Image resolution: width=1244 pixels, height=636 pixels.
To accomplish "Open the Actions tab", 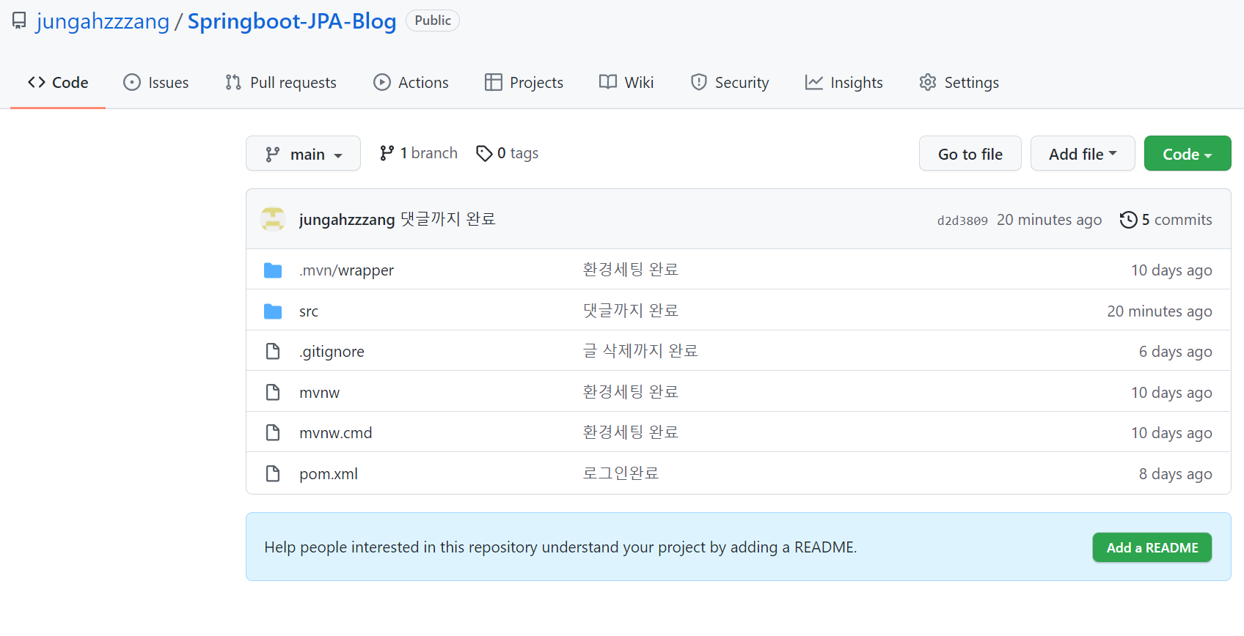I will (411, 83).
